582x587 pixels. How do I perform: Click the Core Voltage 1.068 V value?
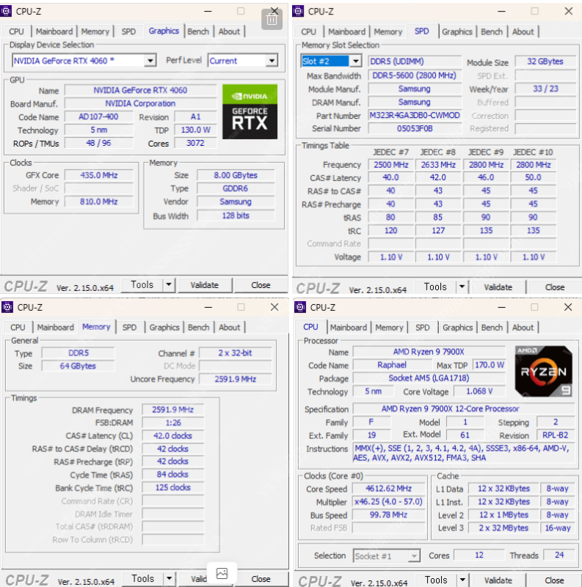pos(479,391)
